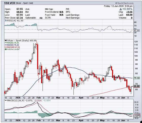Click "May" on the price chart date axis
This screenshot has height=123, width=142.
pos(102,98)
